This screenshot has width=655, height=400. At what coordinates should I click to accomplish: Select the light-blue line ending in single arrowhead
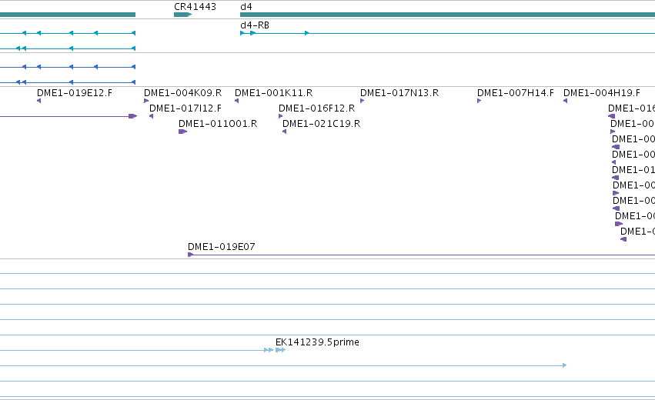coord(283,365)
